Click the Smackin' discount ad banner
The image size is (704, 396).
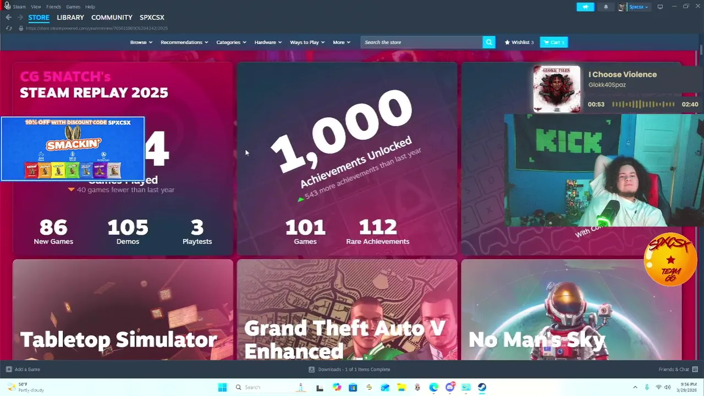click(x=73, y=148)
